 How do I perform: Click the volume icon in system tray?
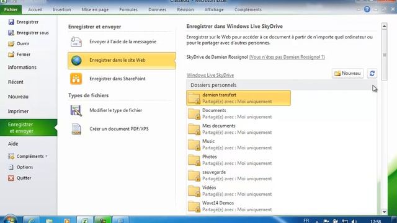tap(354, 221)
